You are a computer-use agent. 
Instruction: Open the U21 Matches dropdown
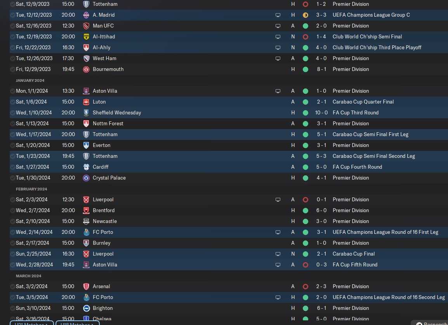click(32, 323)
